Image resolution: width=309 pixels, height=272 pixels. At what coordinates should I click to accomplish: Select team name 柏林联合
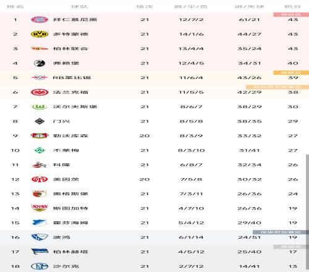70,49
